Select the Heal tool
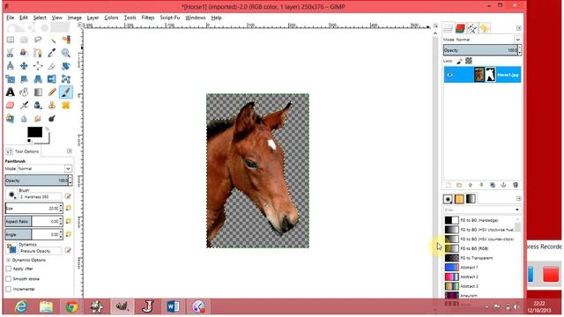 tap(66, 106)
